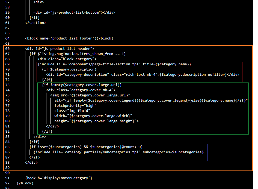Click the js-product-list-header div opening tag
258x189 pixels.
pos(60,49)
